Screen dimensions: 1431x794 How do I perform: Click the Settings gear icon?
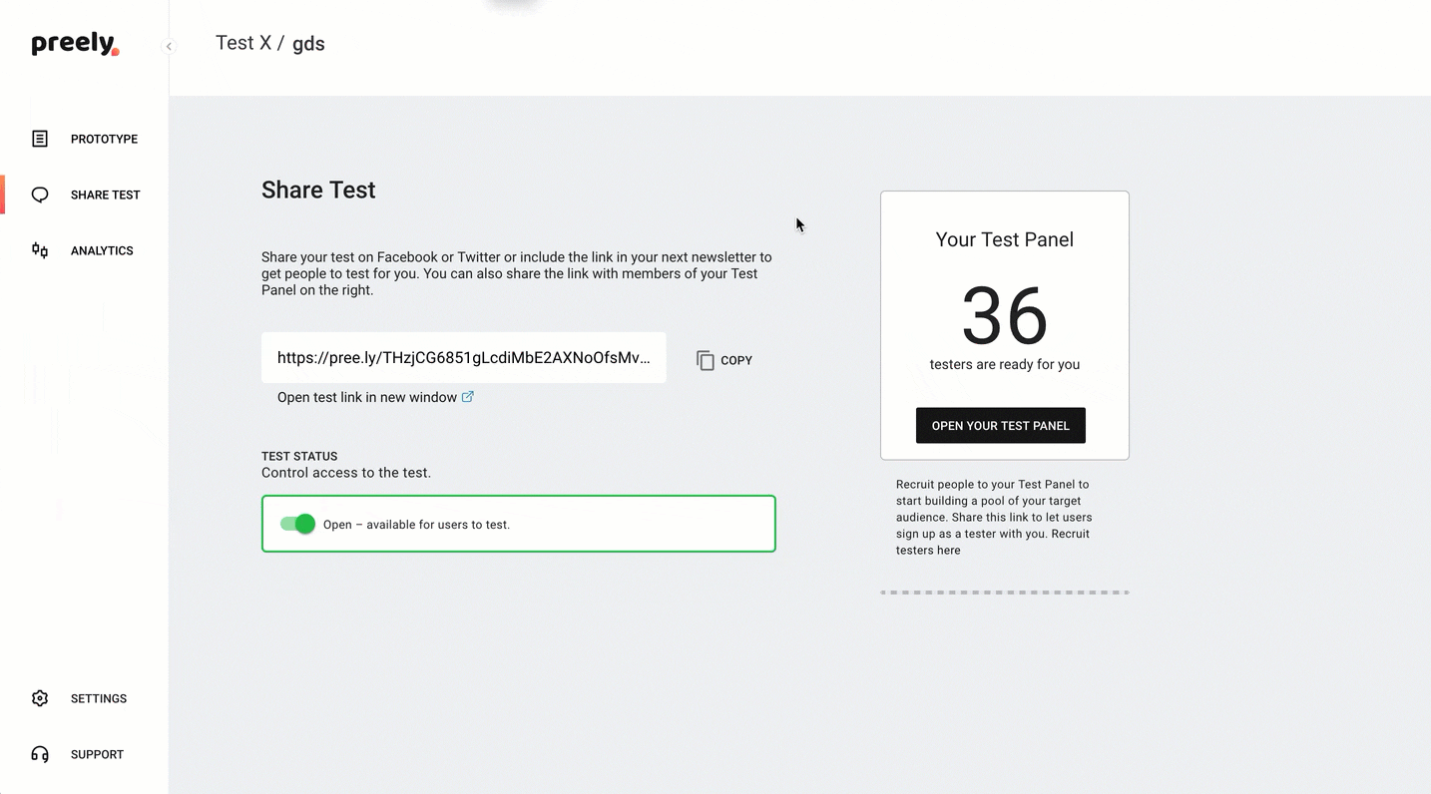(x=40, y=698)
